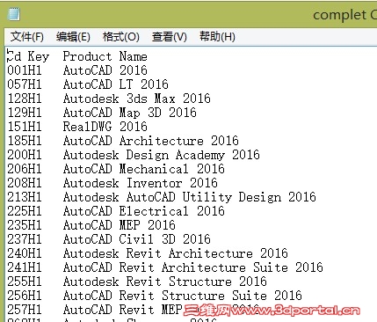Click 'AutoCAD Revit Architecture Suite 2016' text

click(193, 267)
